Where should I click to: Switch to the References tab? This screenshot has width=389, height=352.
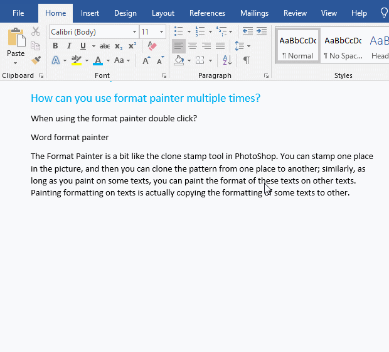click(207, 13)
